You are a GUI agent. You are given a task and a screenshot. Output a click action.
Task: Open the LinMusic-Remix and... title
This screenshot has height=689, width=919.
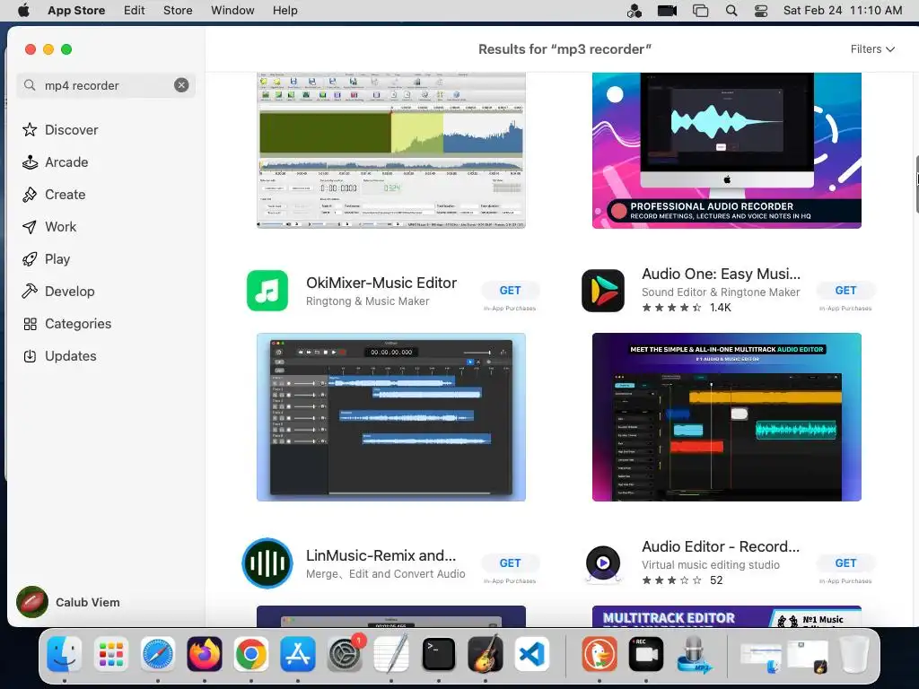[381, 555]
